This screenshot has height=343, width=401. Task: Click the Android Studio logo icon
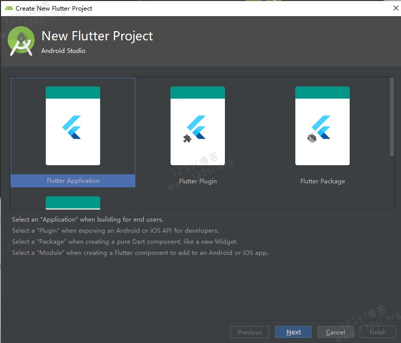21,41
